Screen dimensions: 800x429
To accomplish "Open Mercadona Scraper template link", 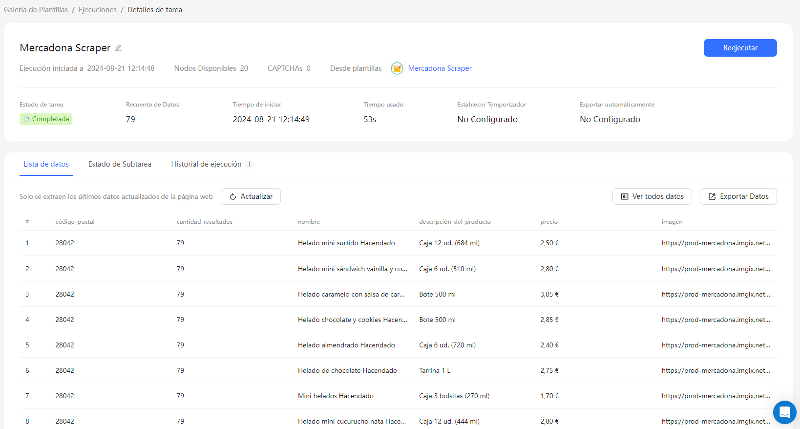I will point(440,68).
